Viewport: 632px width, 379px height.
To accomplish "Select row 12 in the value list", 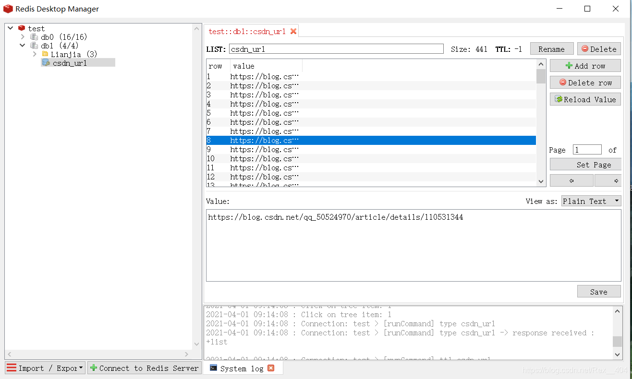I will [264, 177].
